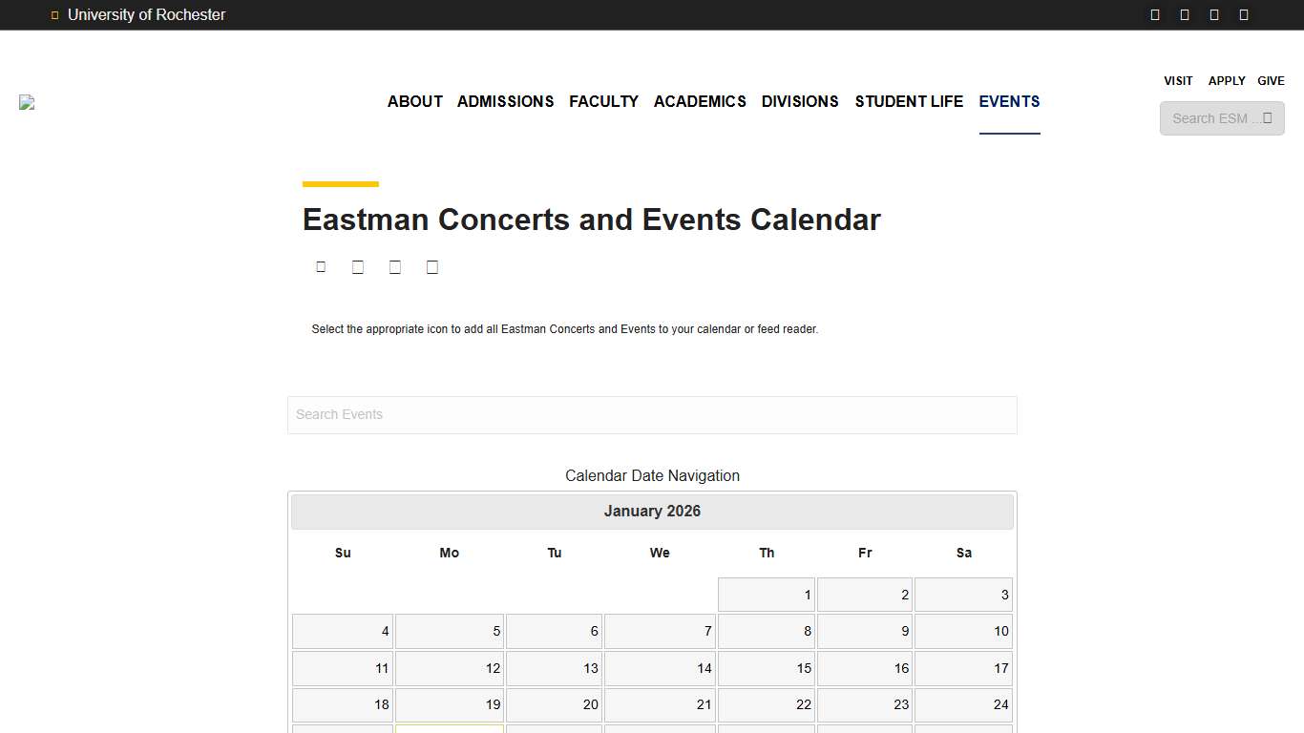Click the January 2026 calendar header bar

(652, 512)
